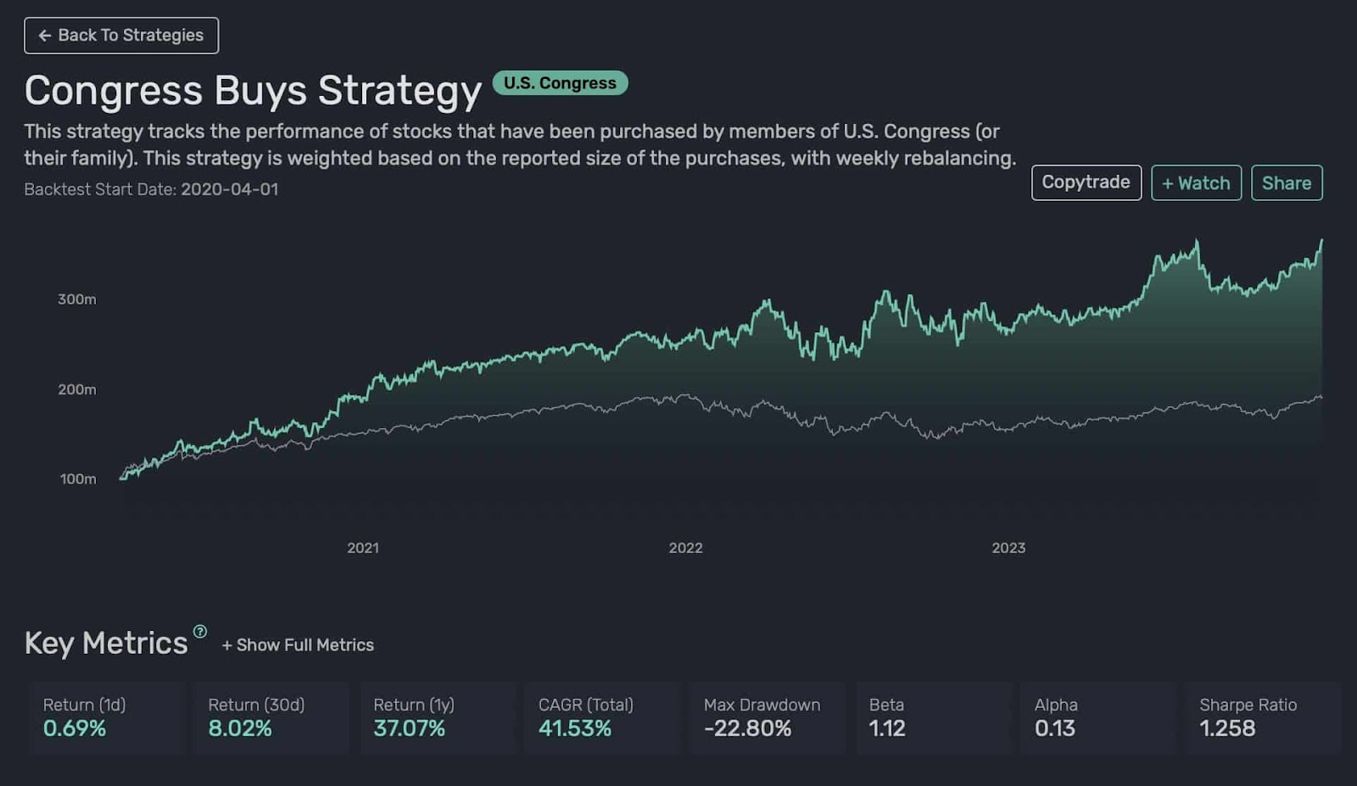Add strategy to watchlist with Watch button
Screen dimensions: 1357x786
click(x=1196, y=183)
